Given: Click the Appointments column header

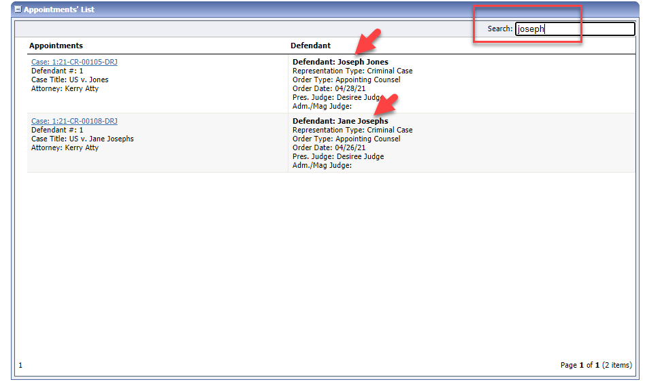Looking at the screenshot, I should [x=56, y=46].
